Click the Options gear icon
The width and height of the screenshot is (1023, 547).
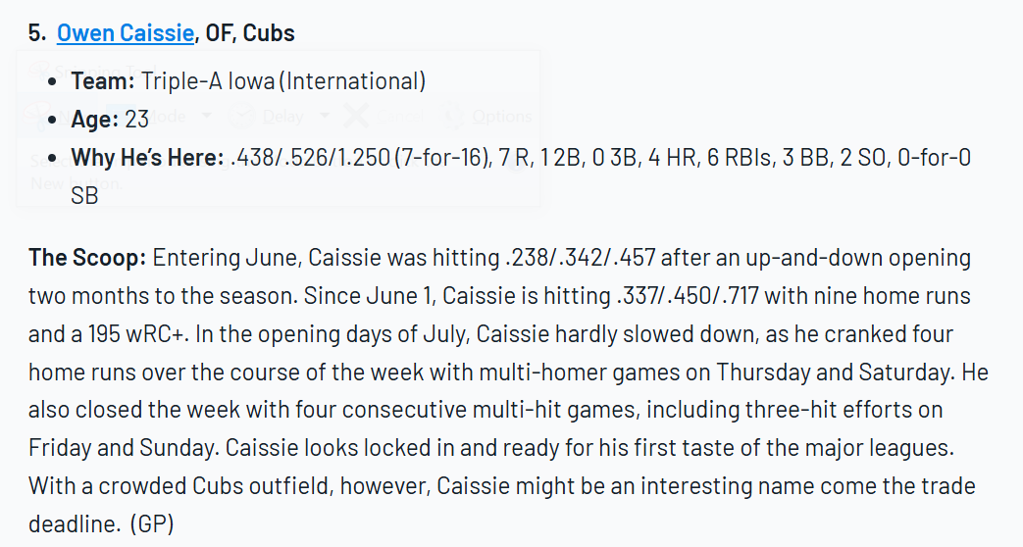(x=451, y=116)
